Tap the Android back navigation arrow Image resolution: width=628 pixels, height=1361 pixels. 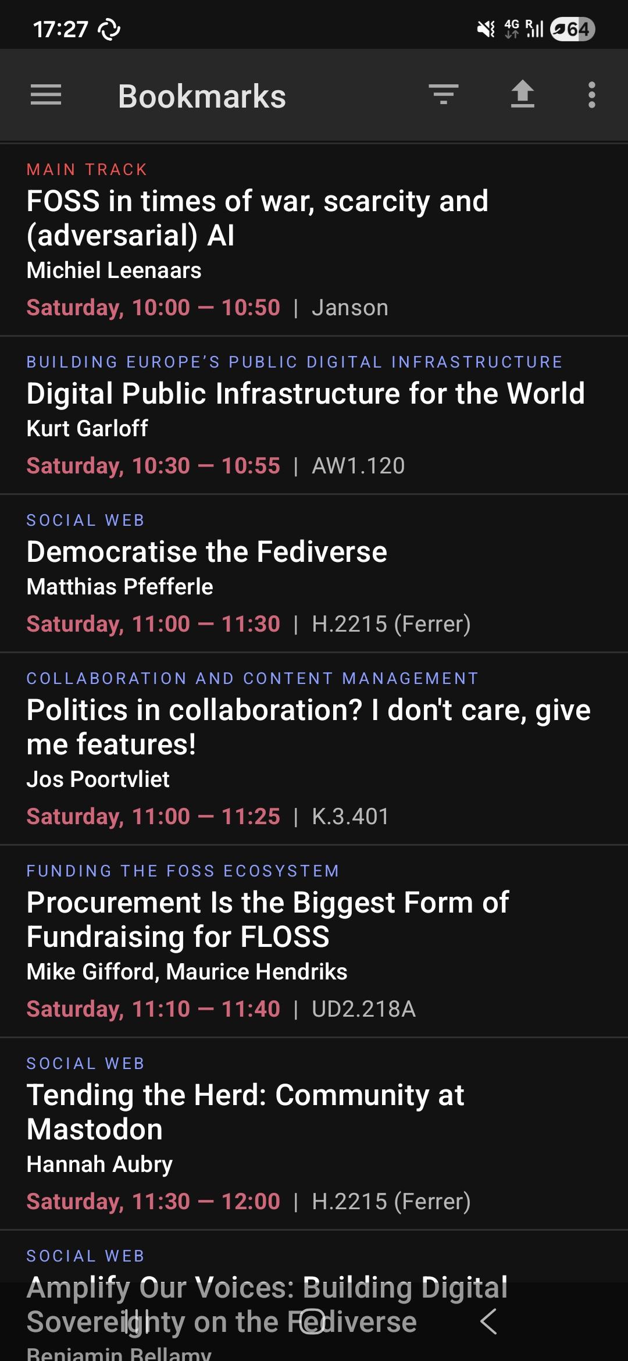488,1321
